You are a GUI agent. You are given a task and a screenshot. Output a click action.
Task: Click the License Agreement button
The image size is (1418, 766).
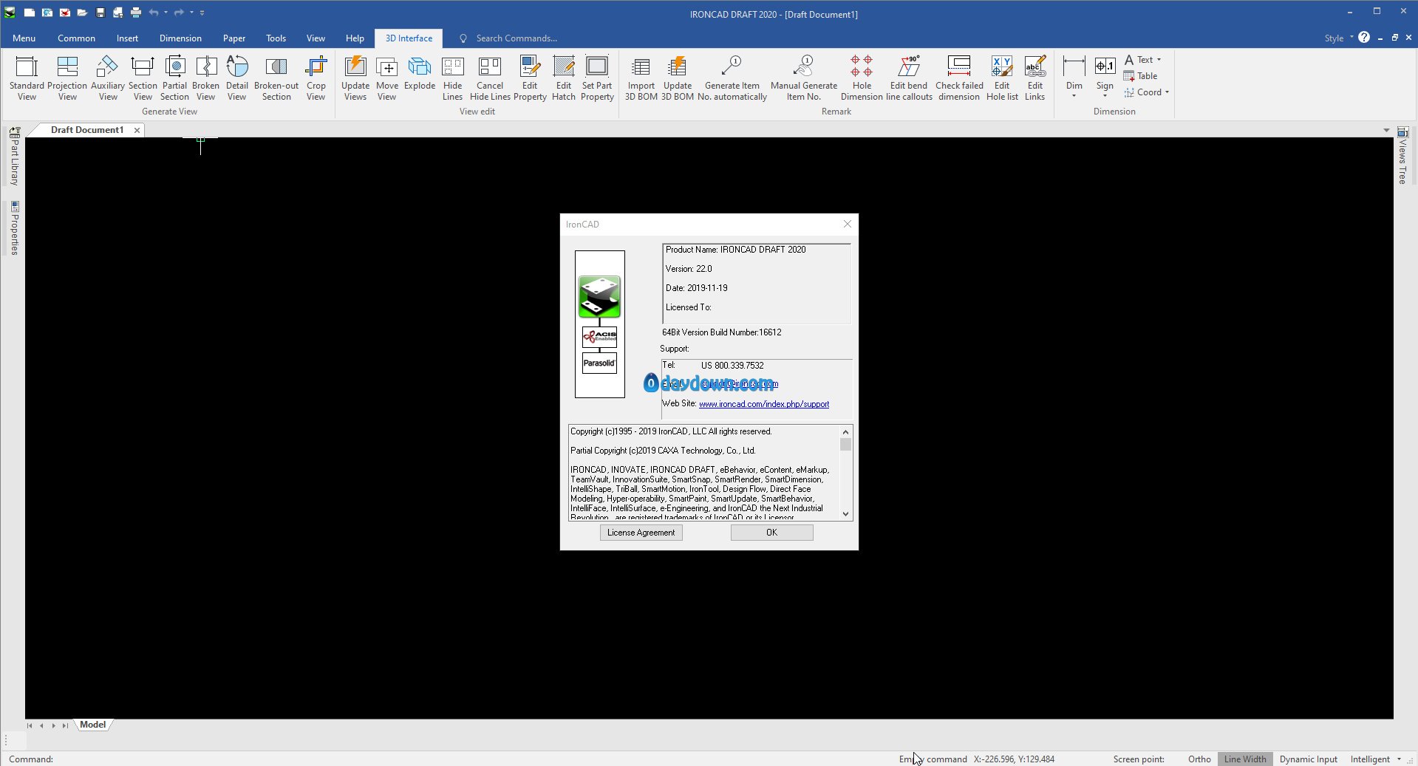(x=641, y=533)
